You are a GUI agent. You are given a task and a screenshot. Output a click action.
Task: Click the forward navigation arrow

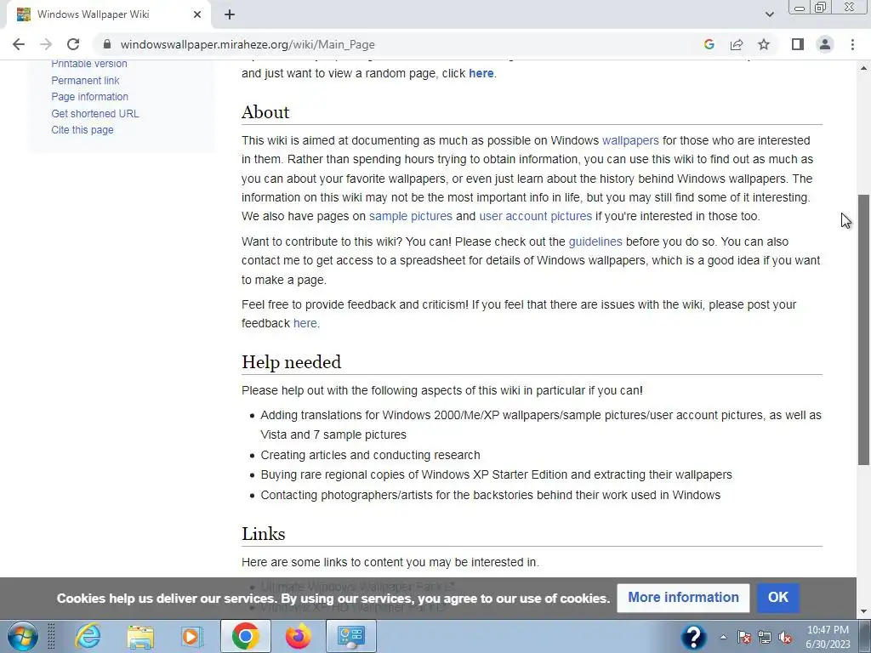pos(46,44)
